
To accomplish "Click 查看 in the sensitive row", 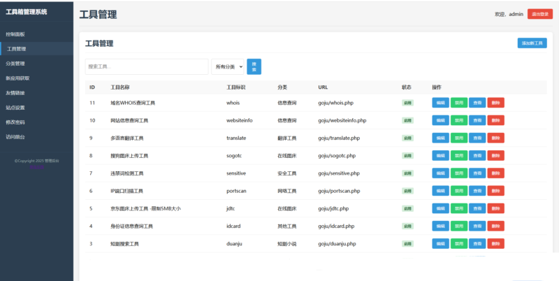I will (x=477, y=173).
